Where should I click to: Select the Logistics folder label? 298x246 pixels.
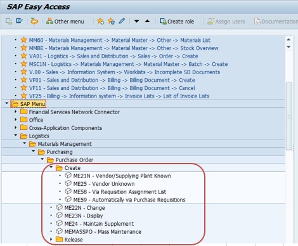[x=39, y=136]
